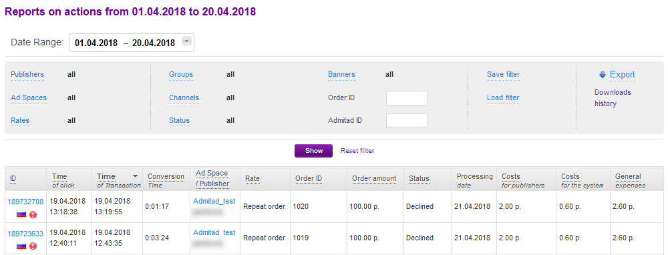Click the Order ID filter input

click(x=406, y=98)
